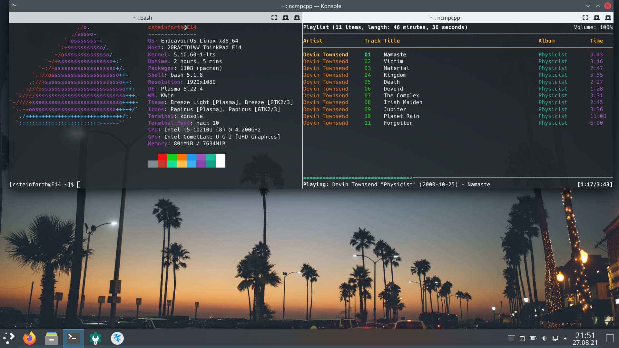Image resolution: width=619 pixels, height=348 pixels.
Task: Click the Artist column header
Action: (x=313, y=41)
